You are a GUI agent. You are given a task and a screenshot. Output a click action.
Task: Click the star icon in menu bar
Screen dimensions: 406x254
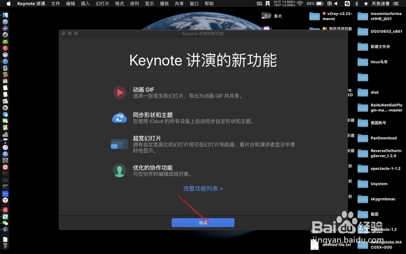(x=366, y=4)
